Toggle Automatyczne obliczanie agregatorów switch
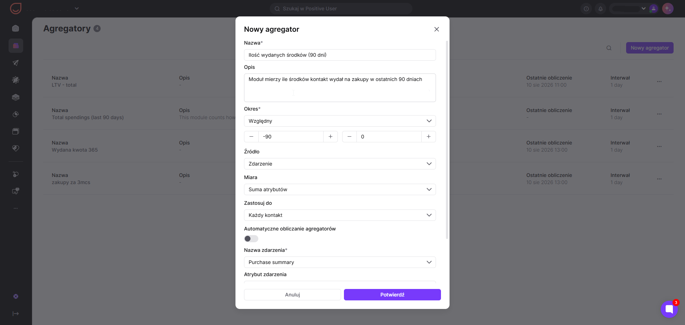This screenshot has width=685, height=325. click(x=251, y=239)
